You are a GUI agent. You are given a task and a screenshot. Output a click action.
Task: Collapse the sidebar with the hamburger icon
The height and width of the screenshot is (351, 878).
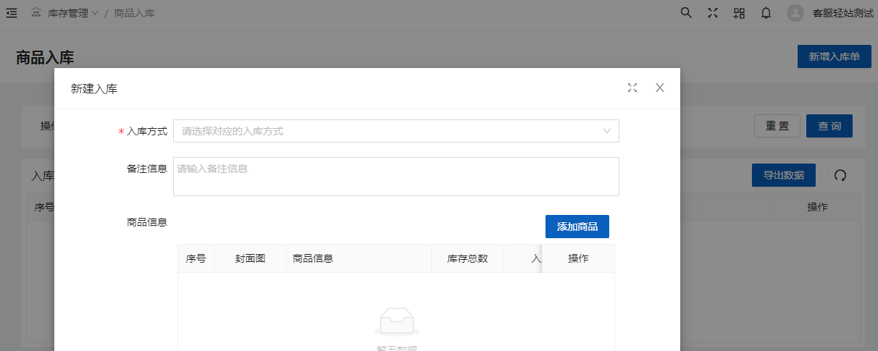pyautogui.click(x=12, y=13)
